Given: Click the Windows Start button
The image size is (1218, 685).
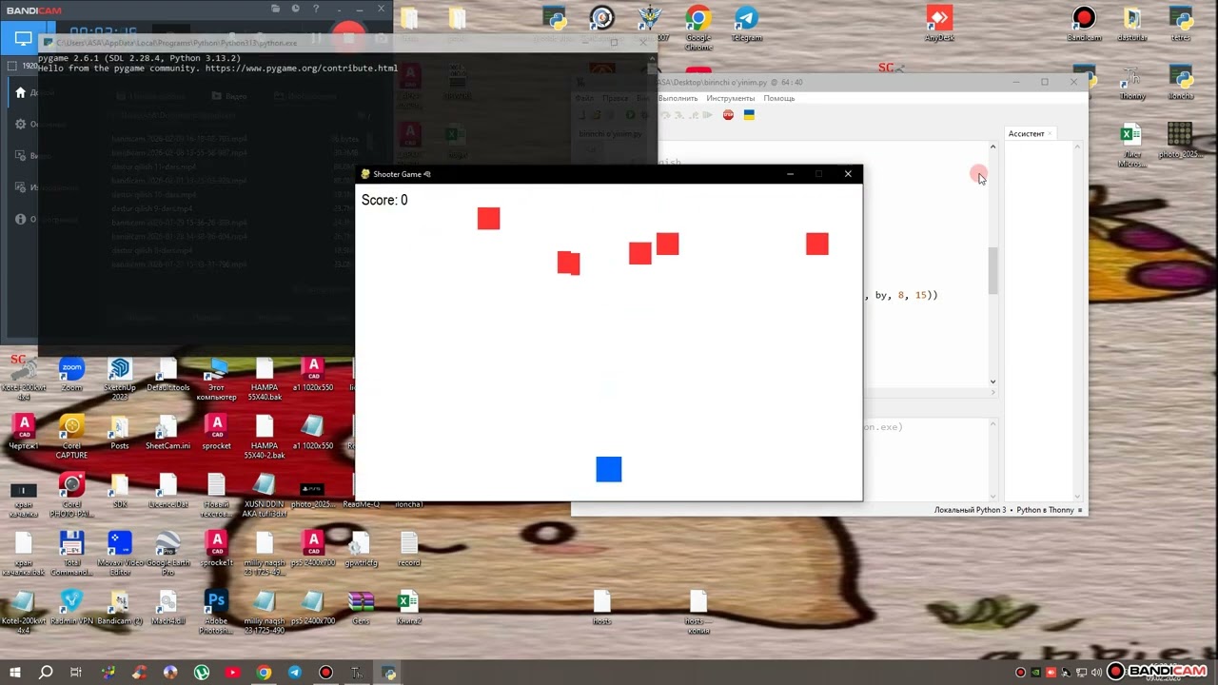Looking at the screenshot, I should click(16, 673).
